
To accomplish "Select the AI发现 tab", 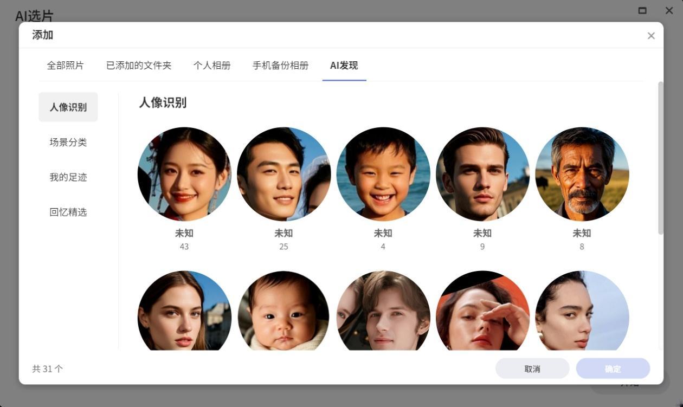I will coord(344,66).
